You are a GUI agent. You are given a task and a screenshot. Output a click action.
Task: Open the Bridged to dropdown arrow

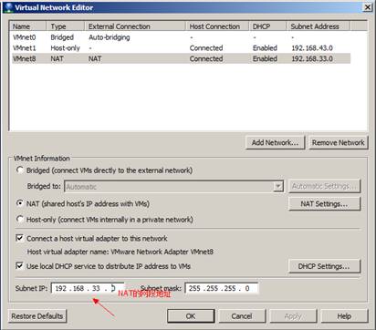278,186
